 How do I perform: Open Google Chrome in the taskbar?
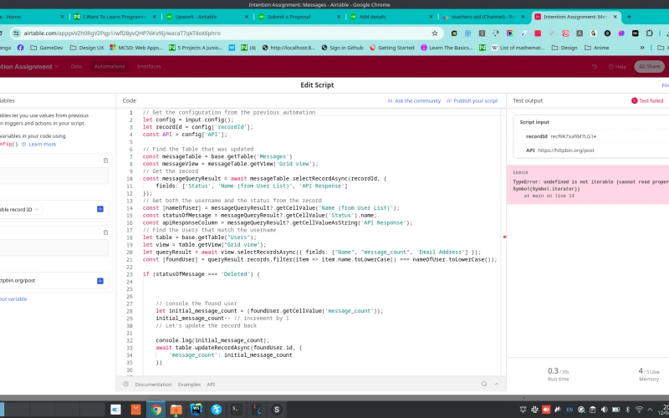[x=156, y=410]
